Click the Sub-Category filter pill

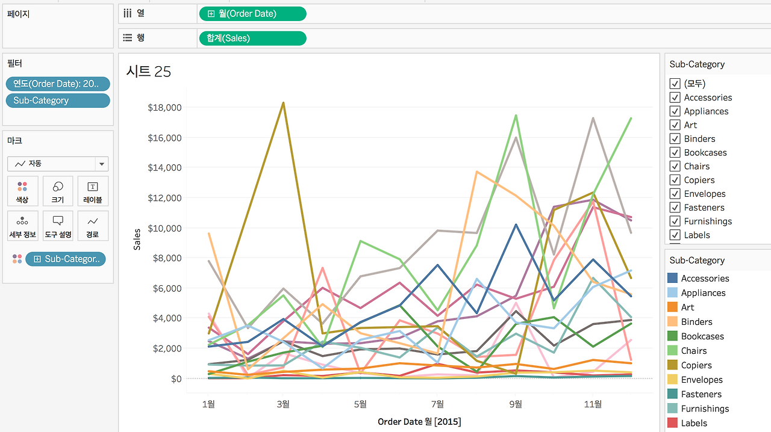pos(58,100)
